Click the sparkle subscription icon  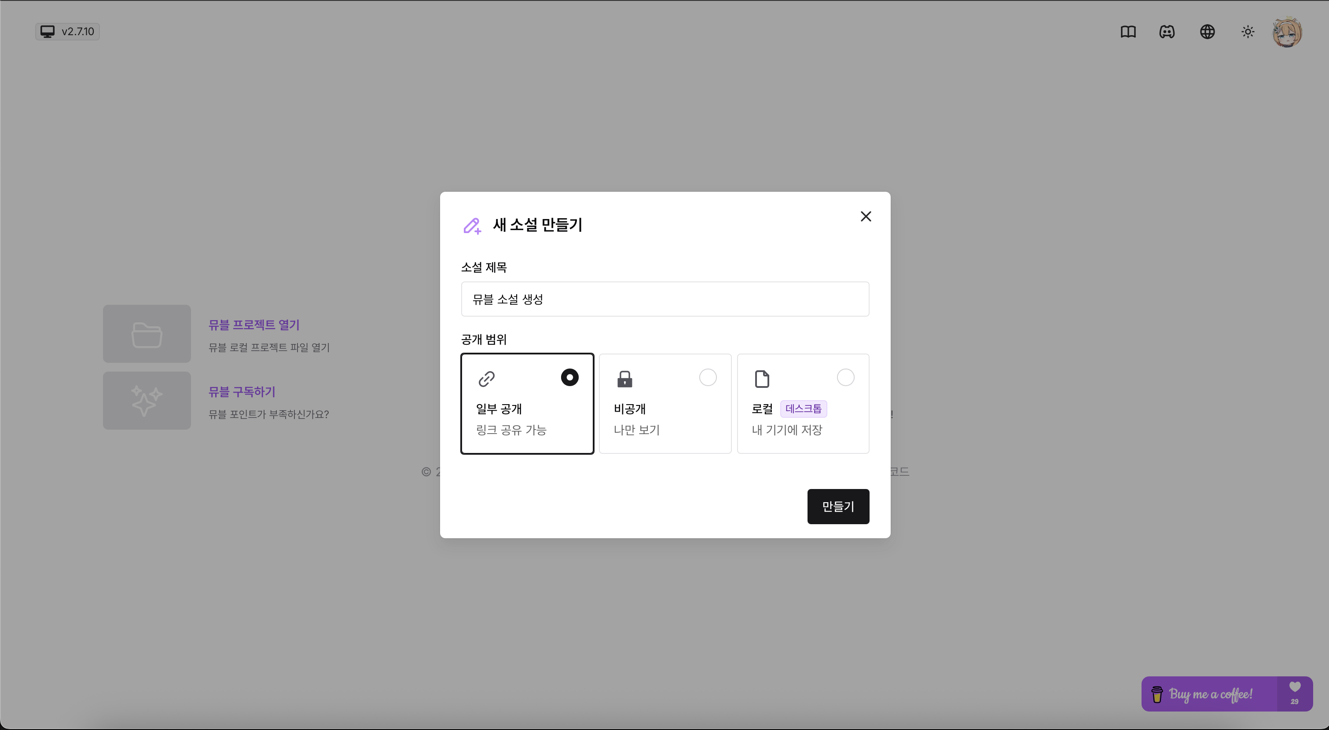point(147,401)
